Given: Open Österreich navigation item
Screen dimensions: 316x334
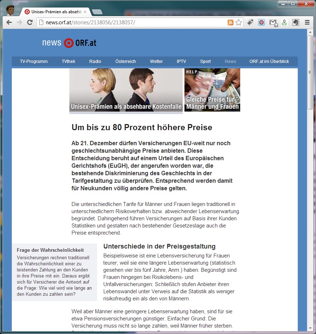Looking at the screenshot, I should pyautogui.click(x=125, y=62).
